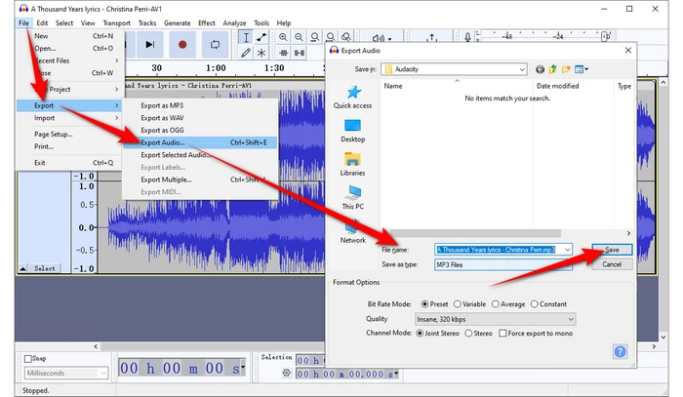Click the Create New Folder icon
Screen dimensions: 683x397
(566, 69)
